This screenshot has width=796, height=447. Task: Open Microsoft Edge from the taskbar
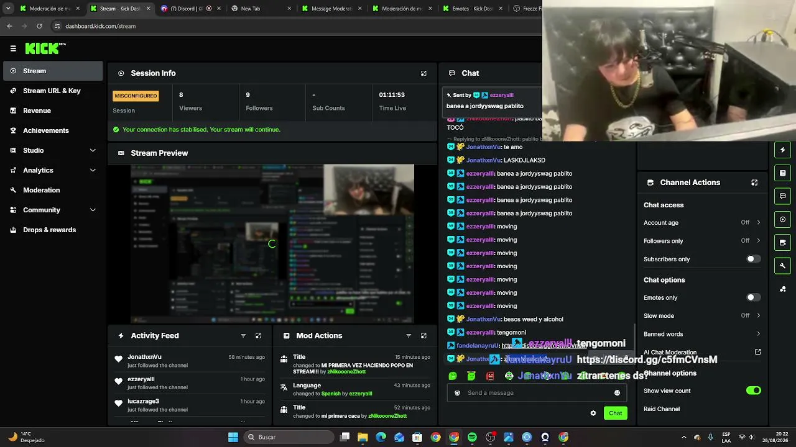pyautogui.click(x=381, y=437)
